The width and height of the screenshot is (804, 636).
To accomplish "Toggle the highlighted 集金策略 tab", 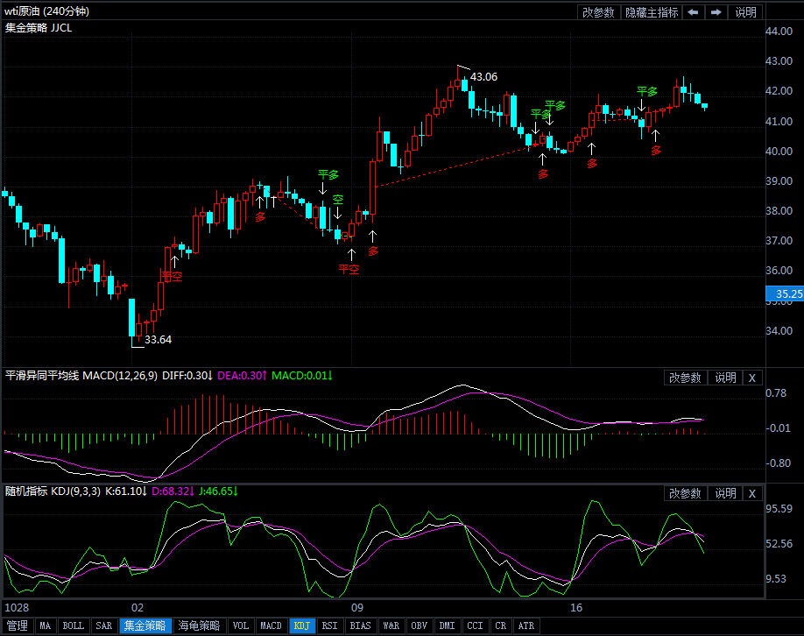I will [145, 625].
